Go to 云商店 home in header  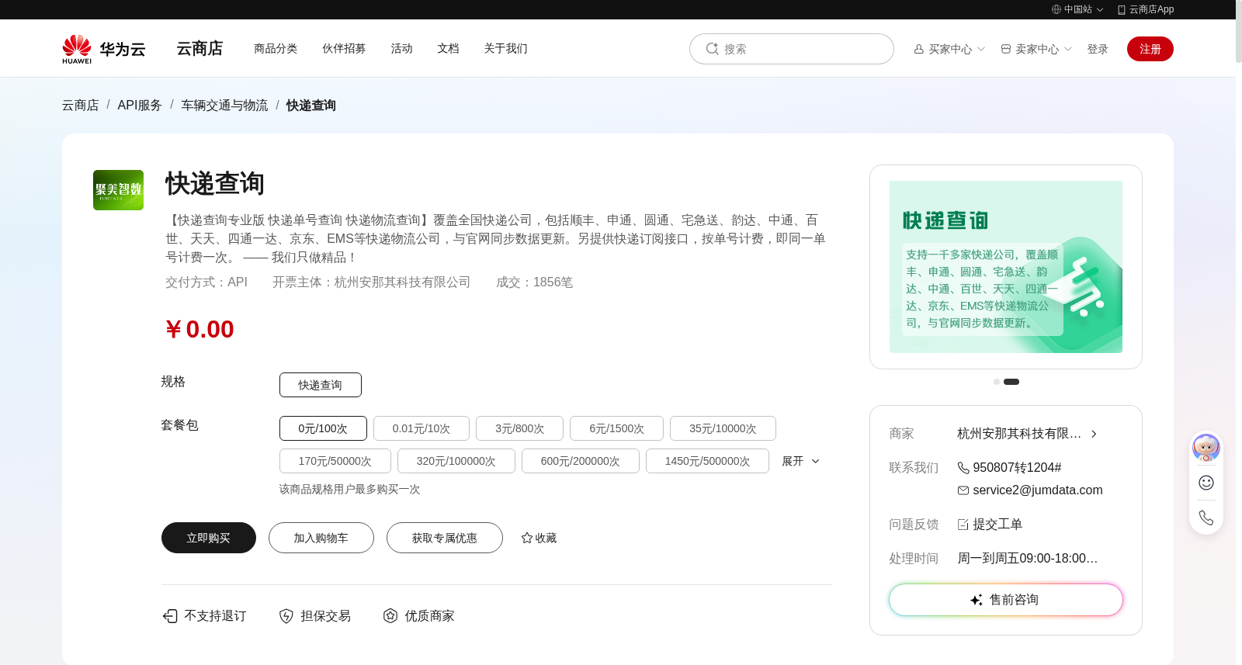tap(199, 48)
